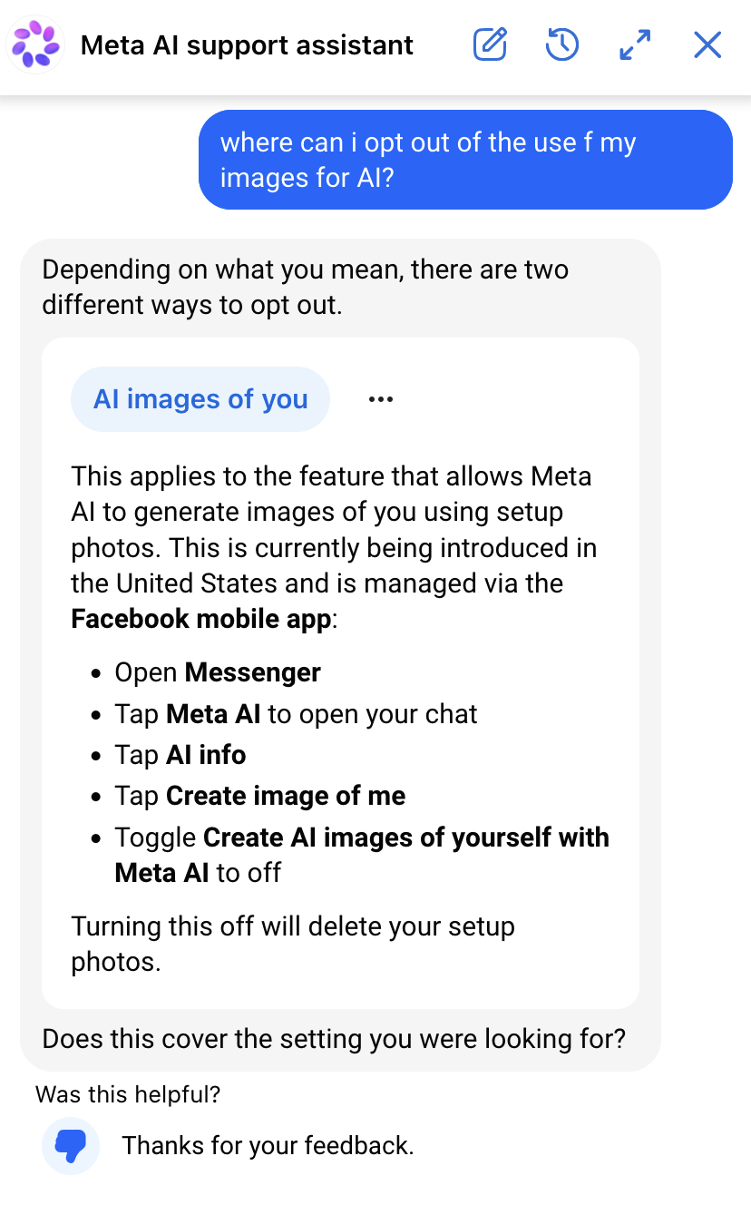This screenshot has height=1205, width=751.
Task: Click the Tap AI info step
Action: click(x=180, y=755)
